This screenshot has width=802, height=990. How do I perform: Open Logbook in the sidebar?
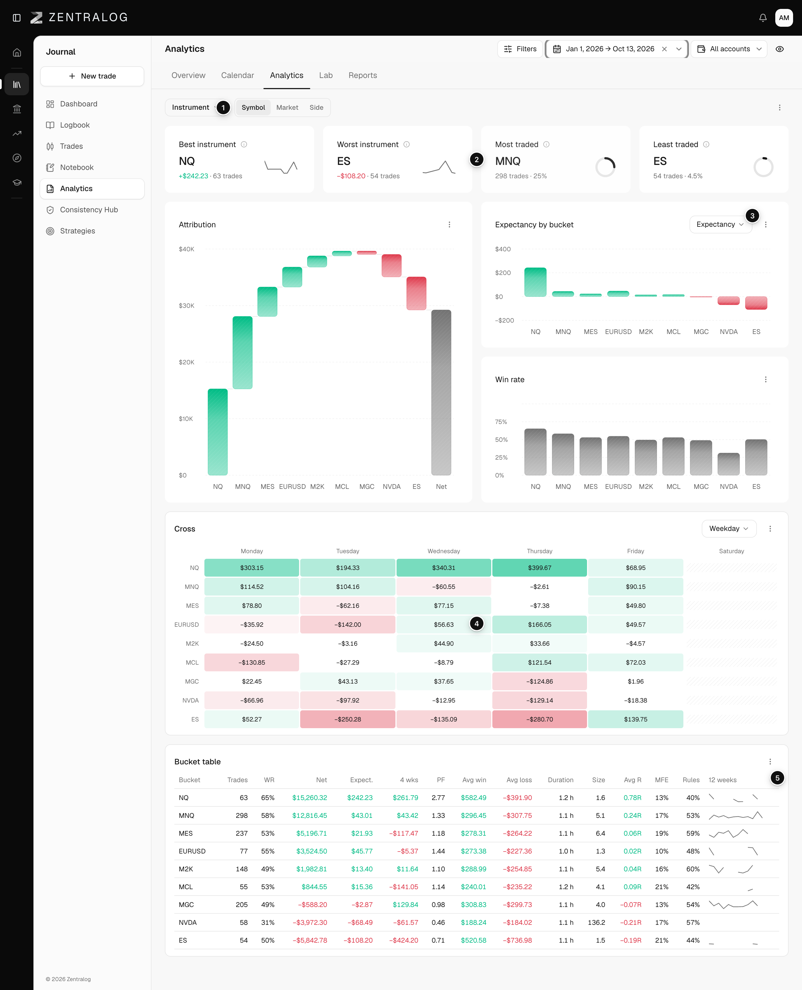[x=92, y=125]
